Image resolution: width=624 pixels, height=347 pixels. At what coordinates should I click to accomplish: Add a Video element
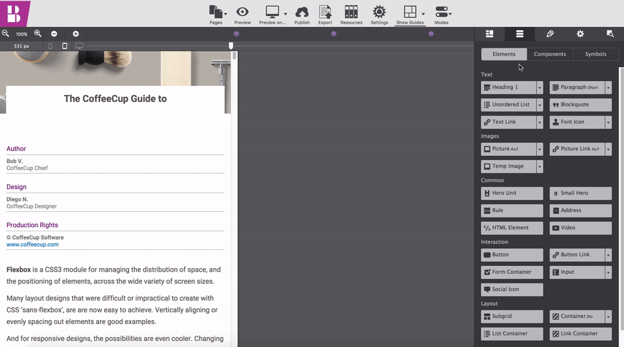[x=580, y=228]
